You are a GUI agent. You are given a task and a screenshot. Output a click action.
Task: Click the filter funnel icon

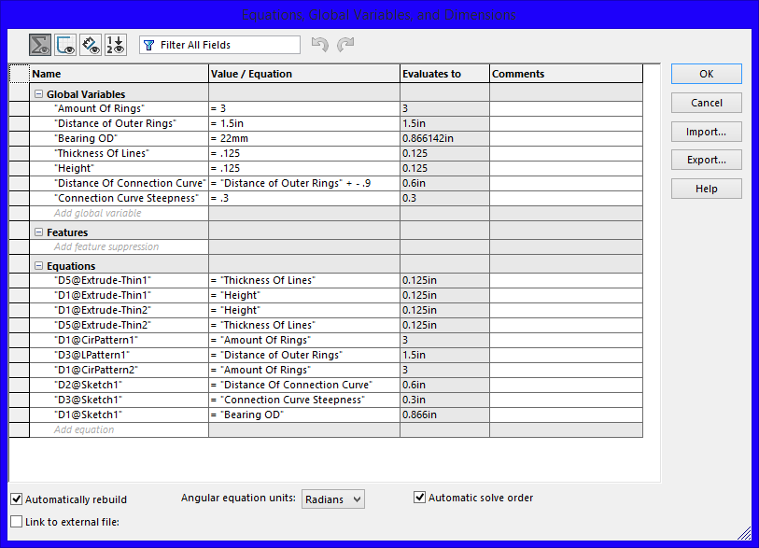[x=149, y=45]
